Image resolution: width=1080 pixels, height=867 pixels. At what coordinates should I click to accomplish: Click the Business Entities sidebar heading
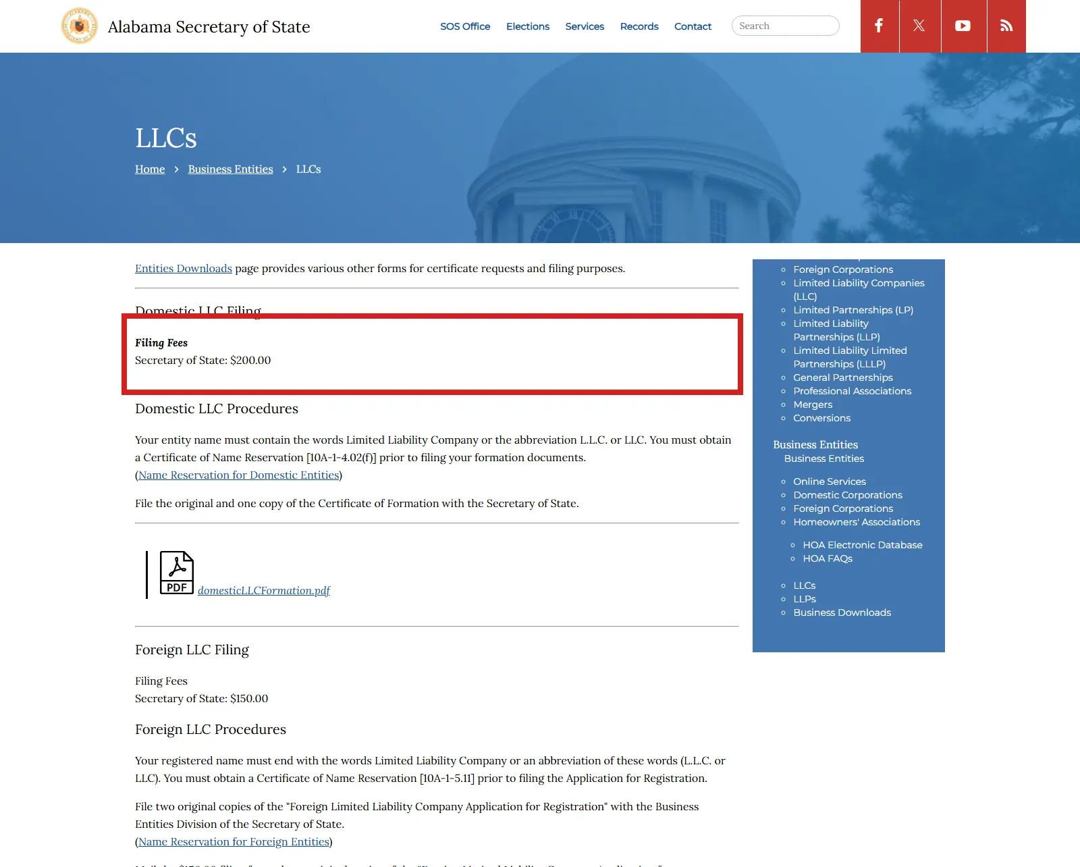tap(815, 444)
